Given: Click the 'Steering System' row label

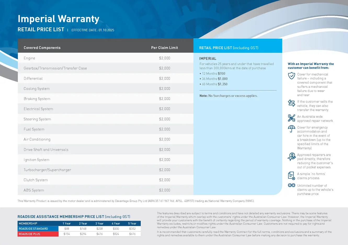Looking at the screenshot, I should [x=37, y=119].
